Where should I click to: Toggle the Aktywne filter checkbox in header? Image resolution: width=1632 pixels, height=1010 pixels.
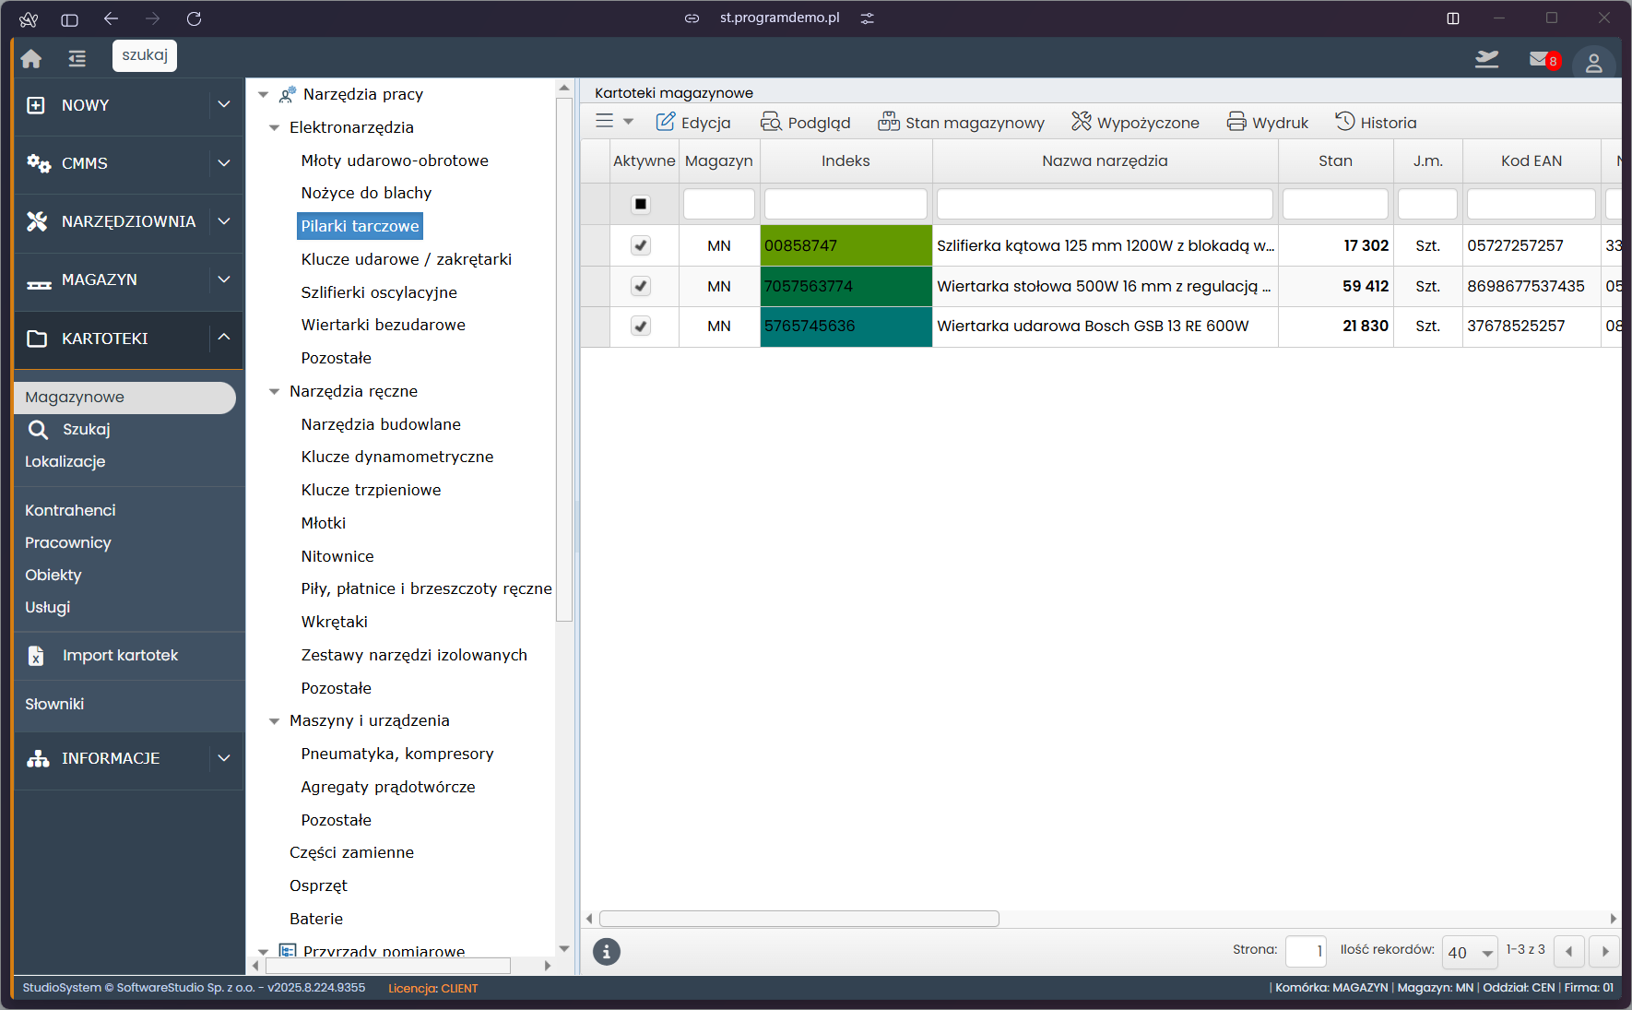point(641,204)
